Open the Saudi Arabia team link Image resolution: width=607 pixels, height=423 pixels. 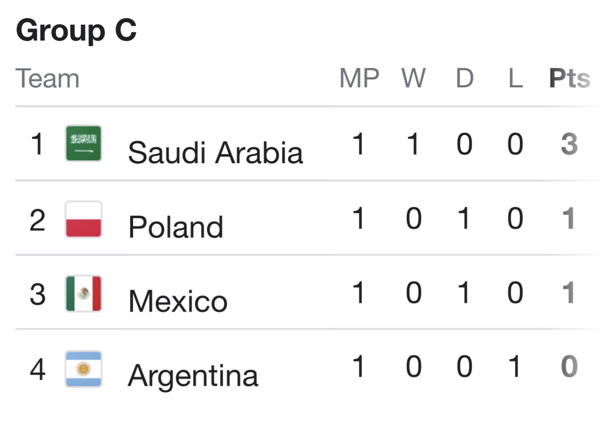point(216,153)
